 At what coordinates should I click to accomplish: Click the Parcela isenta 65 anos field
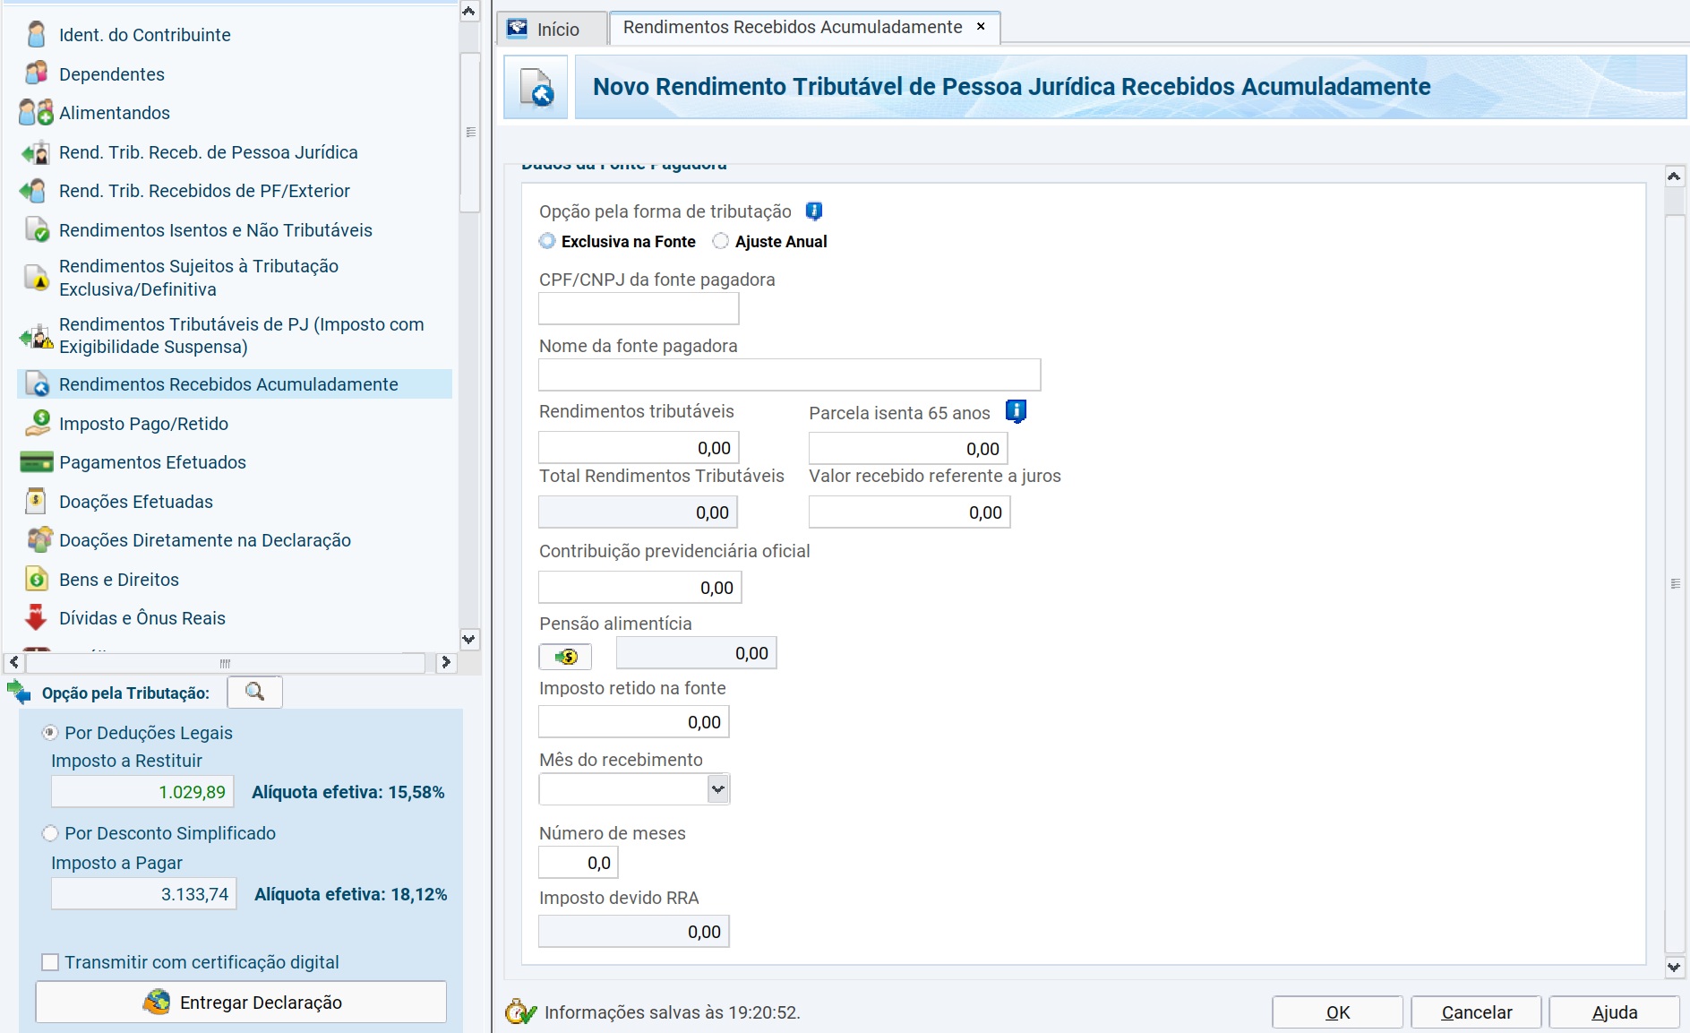(x=908, y=448)
